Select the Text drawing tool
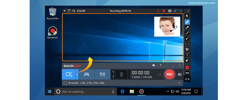The width and height of the screenshot is (246, 100). tap(187, 55)
